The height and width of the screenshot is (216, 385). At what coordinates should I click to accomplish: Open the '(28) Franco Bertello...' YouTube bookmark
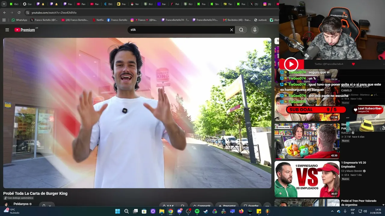pyautogui.click(x=75, y=20)
